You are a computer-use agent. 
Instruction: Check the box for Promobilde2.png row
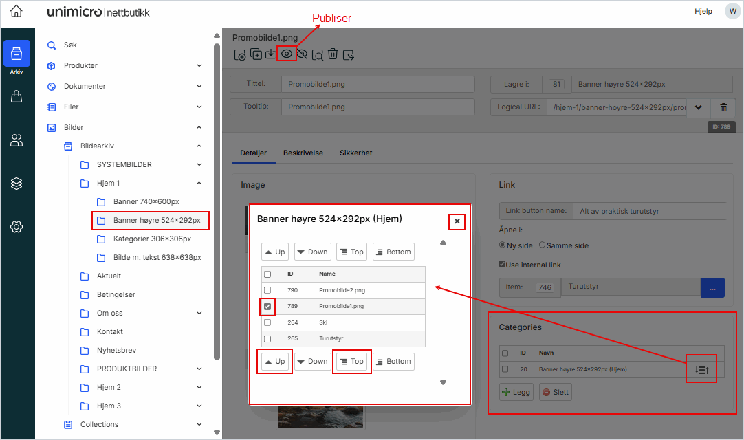(x=267, y=290)
